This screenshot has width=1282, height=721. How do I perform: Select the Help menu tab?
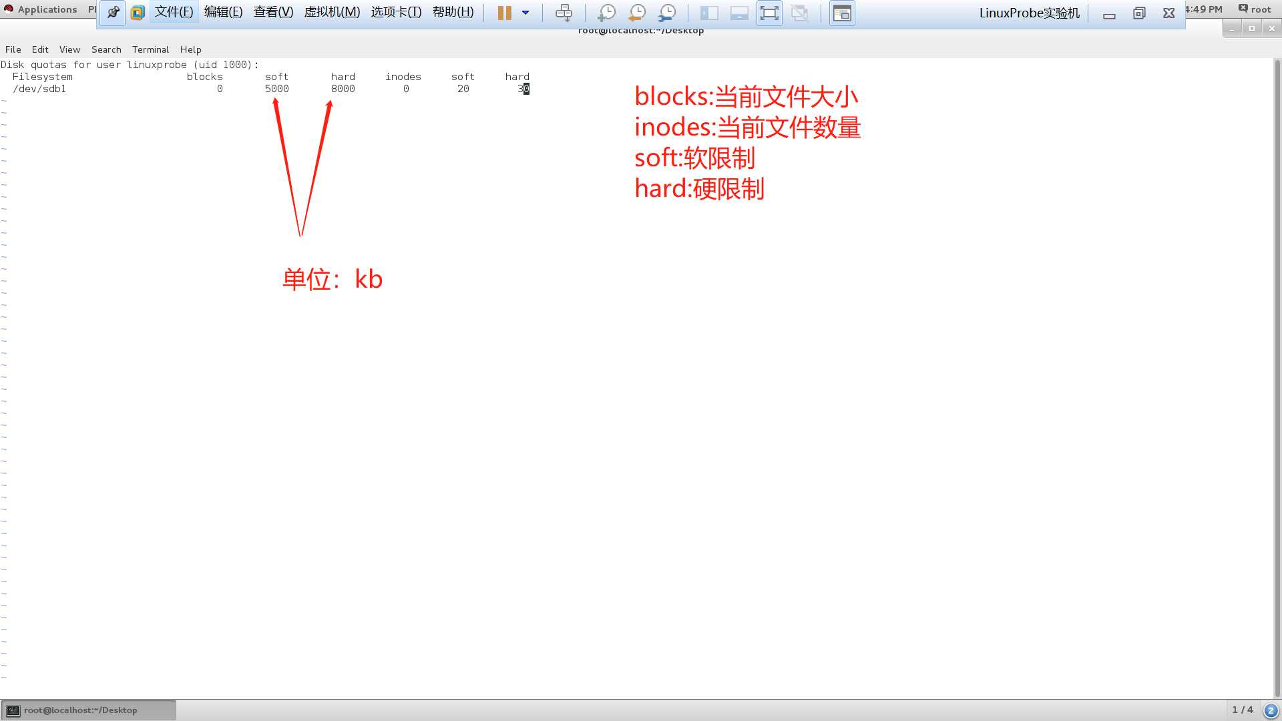[x=190, y=49]
